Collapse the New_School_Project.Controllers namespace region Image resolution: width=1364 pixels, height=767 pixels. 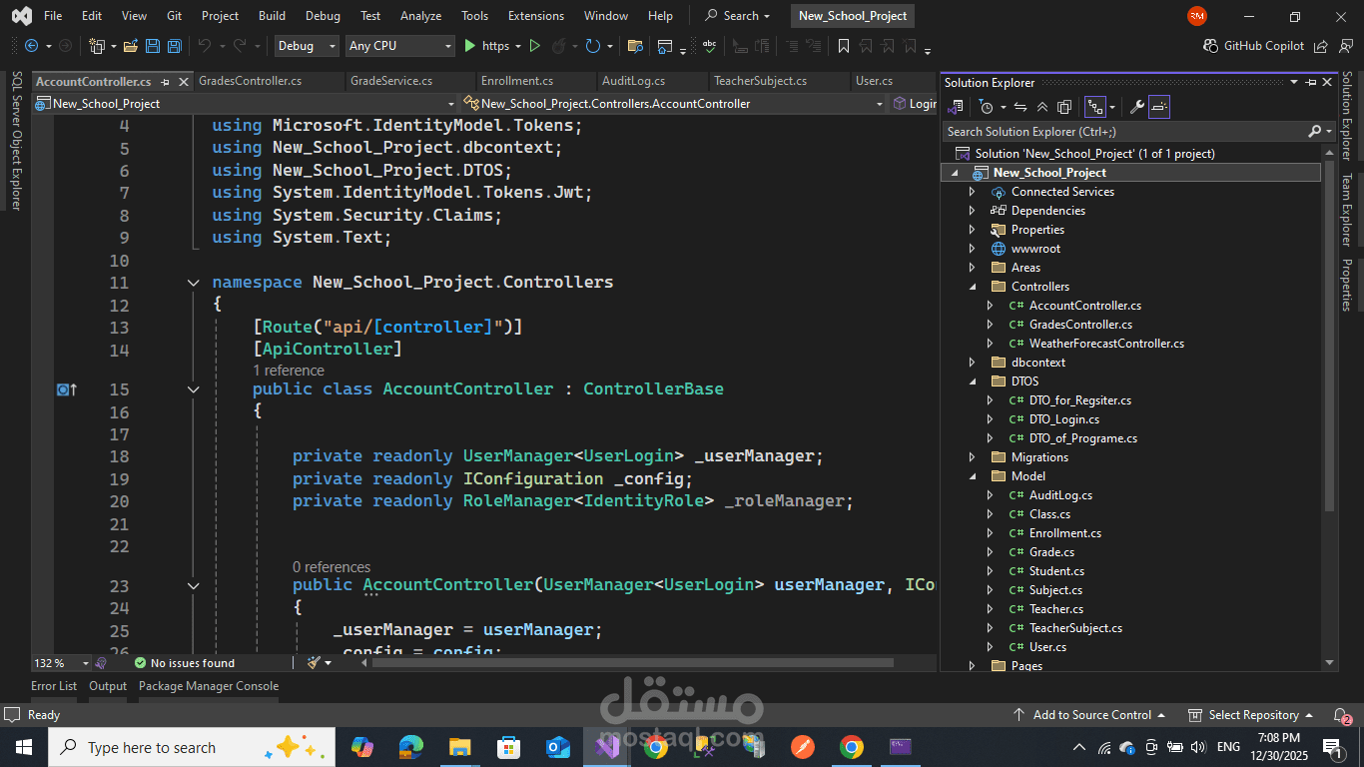click(193, 282)
